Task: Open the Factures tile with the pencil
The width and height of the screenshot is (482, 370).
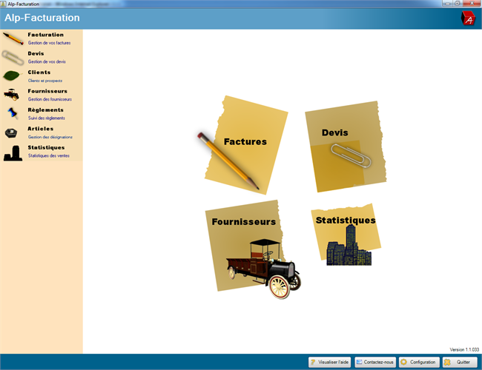Action: pyautogui.click(x=244, y=143)
